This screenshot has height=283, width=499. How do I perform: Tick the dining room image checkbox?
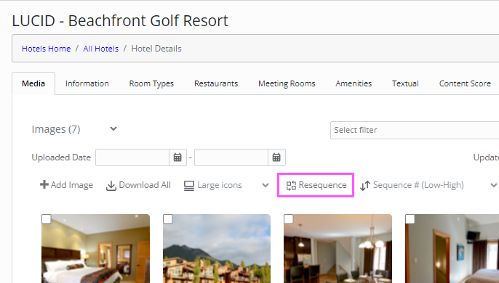(289, 219)
